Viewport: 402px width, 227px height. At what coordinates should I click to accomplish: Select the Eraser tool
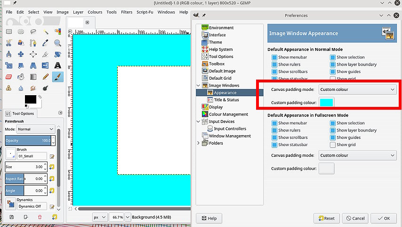click(x=9, y=77)
